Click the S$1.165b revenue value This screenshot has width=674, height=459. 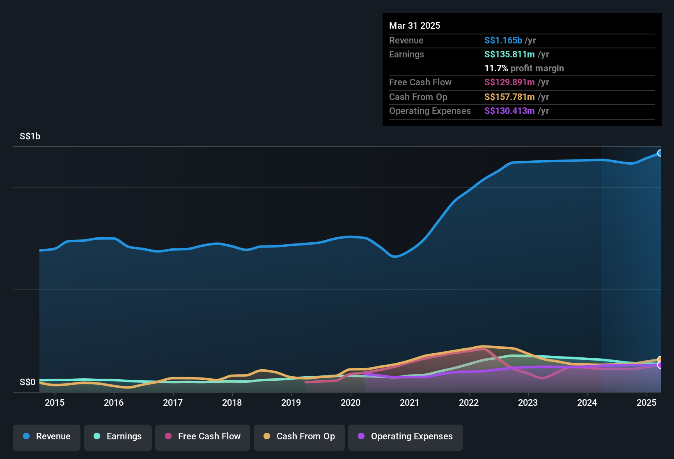[x=503, y=40]
